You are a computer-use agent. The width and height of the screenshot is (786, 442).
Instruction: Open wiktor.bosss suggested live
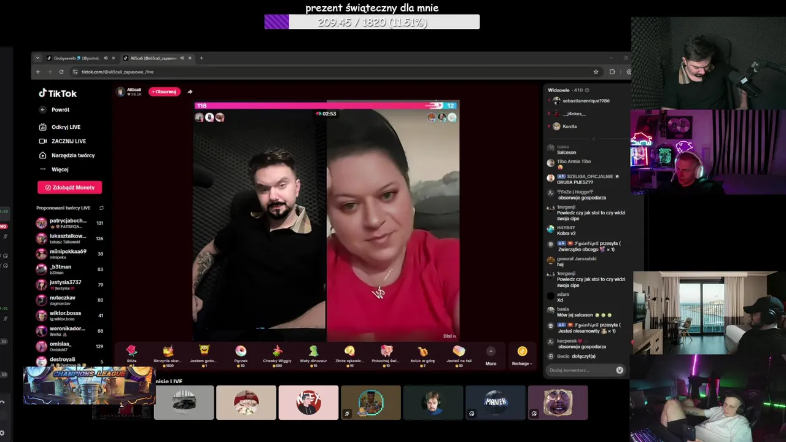(x=69, y=316)
